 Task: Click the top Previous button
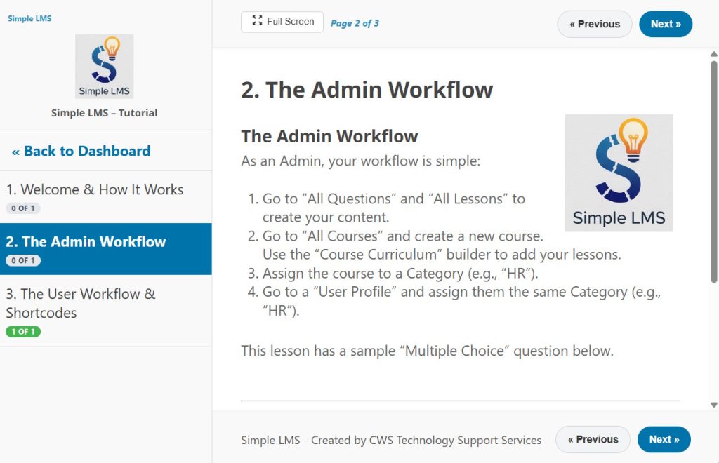(594, 24)
